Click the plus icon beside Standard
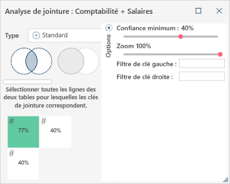 [36, 35]
